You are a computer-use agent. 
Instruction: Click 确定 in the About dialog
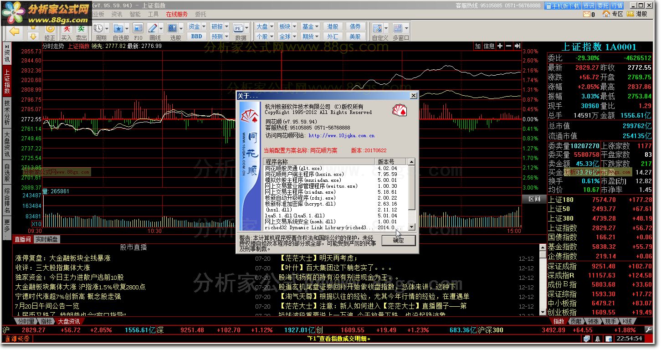point(399,240)
